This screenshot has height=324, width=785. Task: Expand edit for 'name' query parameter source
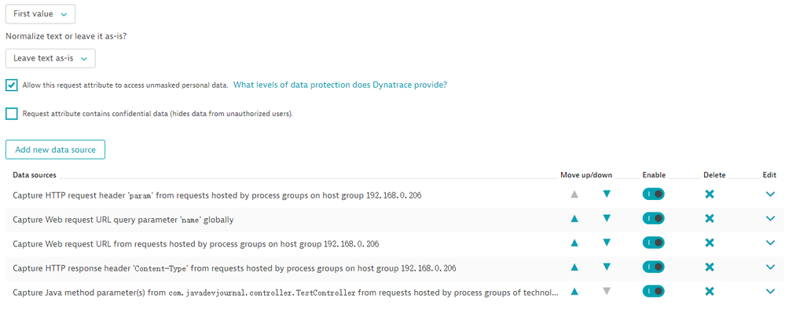(x=770, y=219)
